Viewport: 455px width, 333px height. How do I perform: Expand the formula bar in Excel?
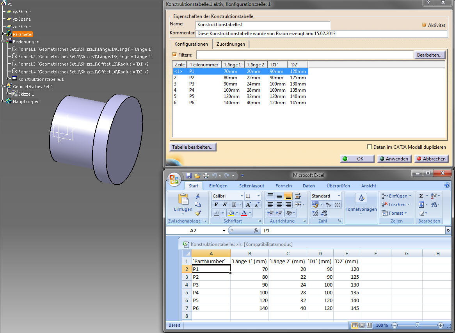coord(448,230)
